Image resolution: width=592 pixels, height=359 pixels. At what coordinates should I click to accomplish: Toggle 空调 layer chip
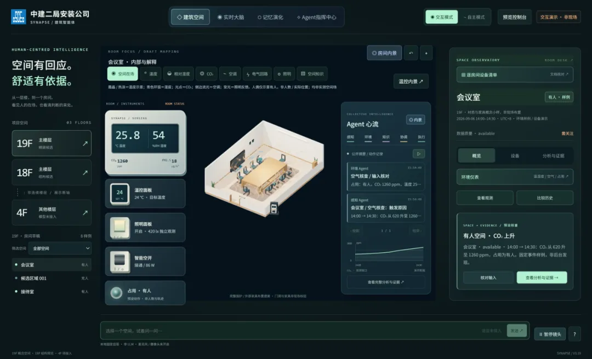[230, 74]
